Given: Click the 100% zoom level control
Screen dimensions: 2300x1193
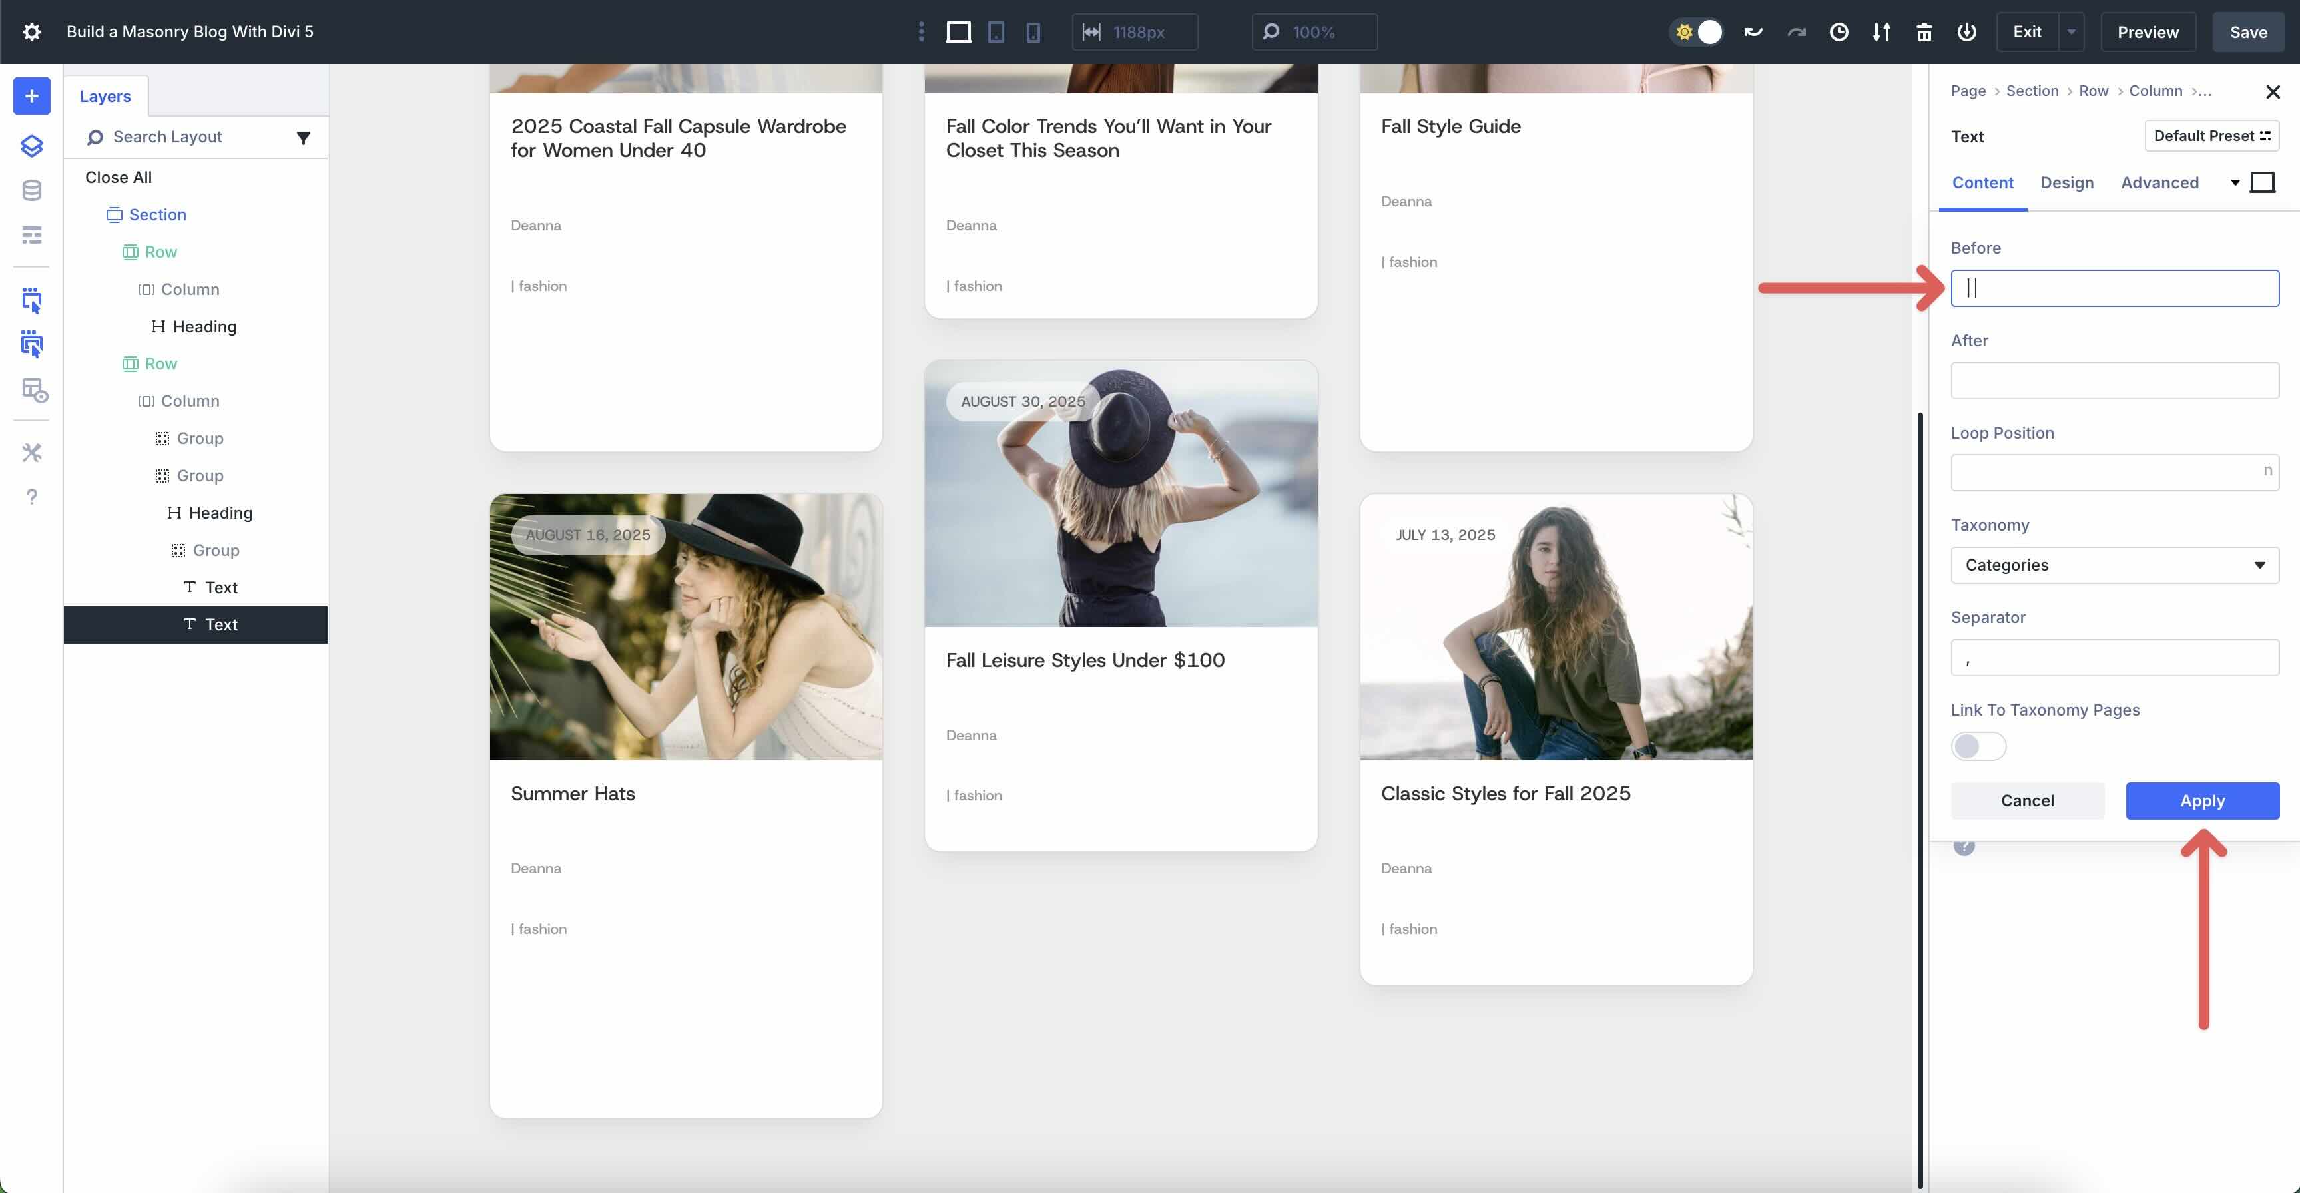Looking at the screenshot, I should [1313, 31].
